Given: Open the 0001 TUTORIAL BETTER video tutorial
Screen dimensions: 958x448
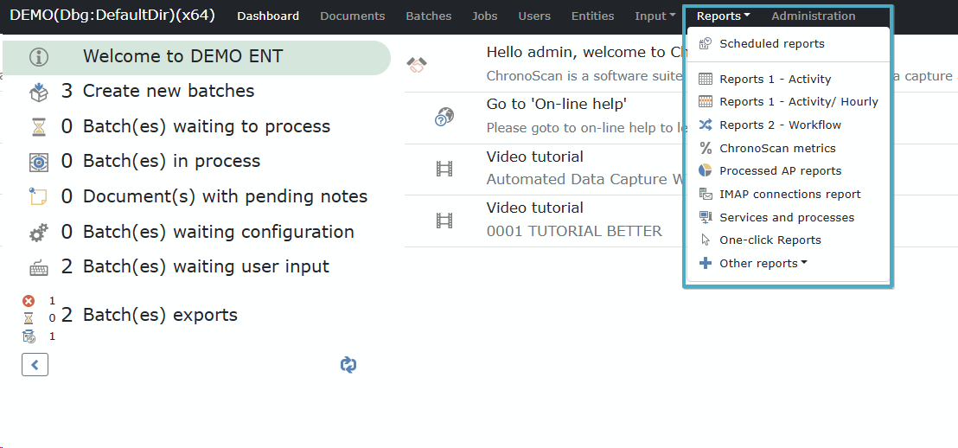Looking at the screenshot, I should pos(574,231).
